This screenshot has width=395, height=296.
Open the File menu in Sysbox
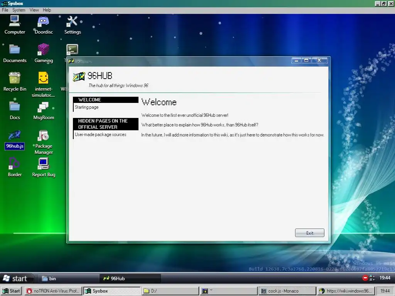(x=5, y=10)
